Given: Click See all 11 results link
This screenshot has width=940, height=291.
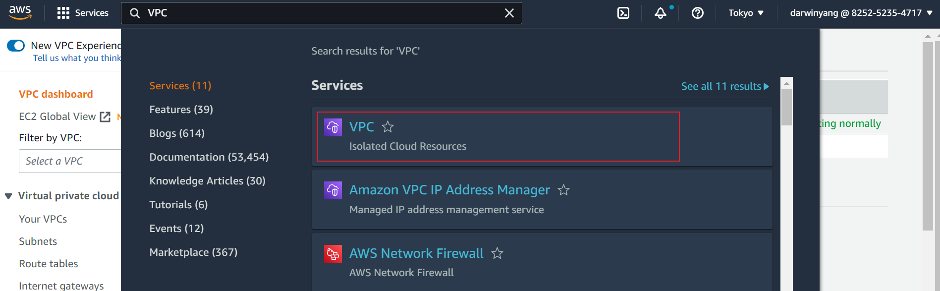Looking at the screenshot, I should [x=724, y=86].
